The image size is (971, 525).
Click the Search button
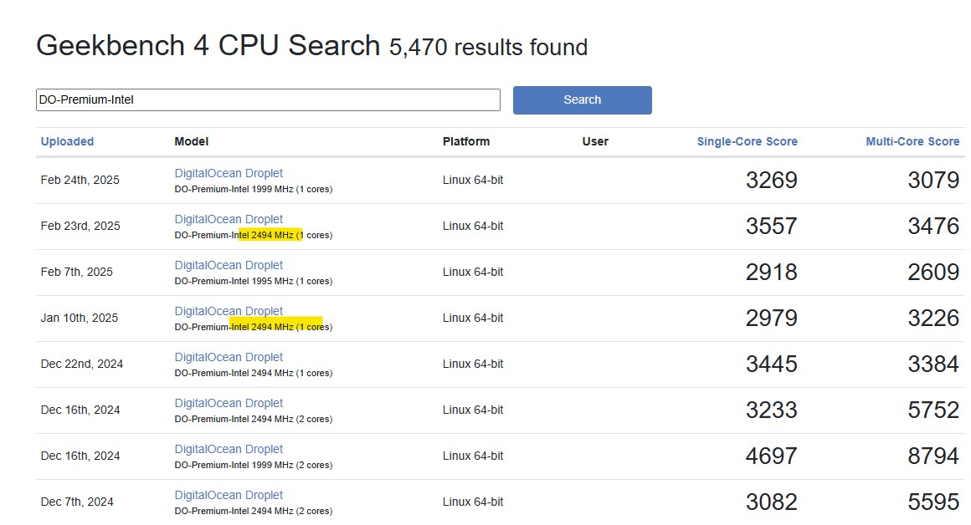pos(582,99)
